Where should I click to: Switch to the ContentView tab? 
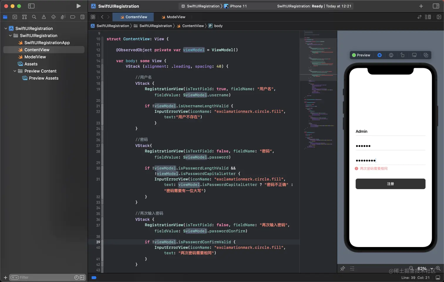(x=133, y=17)
